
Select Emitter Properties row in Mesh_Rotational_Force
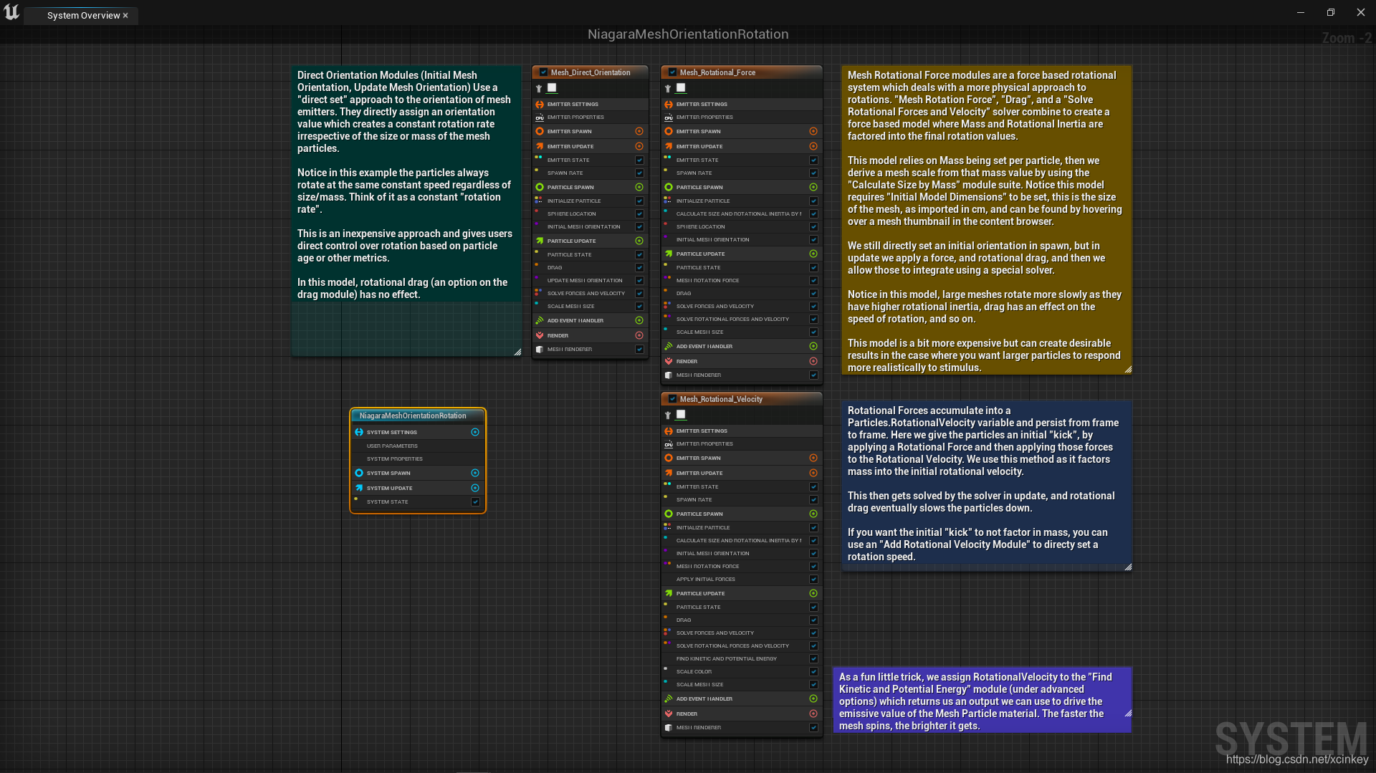(742, 117)
